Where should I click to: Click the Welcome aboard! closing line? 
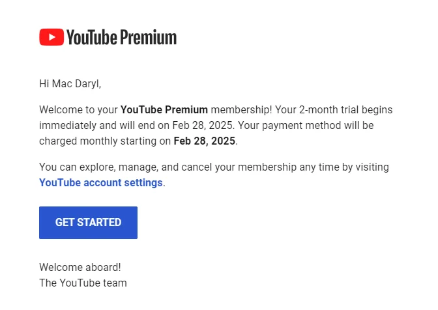(x=80, y=267)
